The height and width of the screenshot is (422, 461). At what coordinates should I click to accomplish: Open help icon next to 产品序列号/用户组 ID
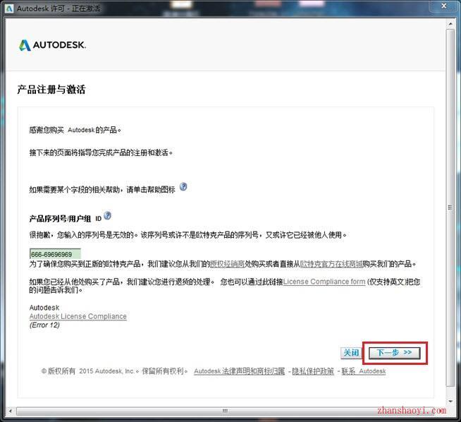coord(108,216)
